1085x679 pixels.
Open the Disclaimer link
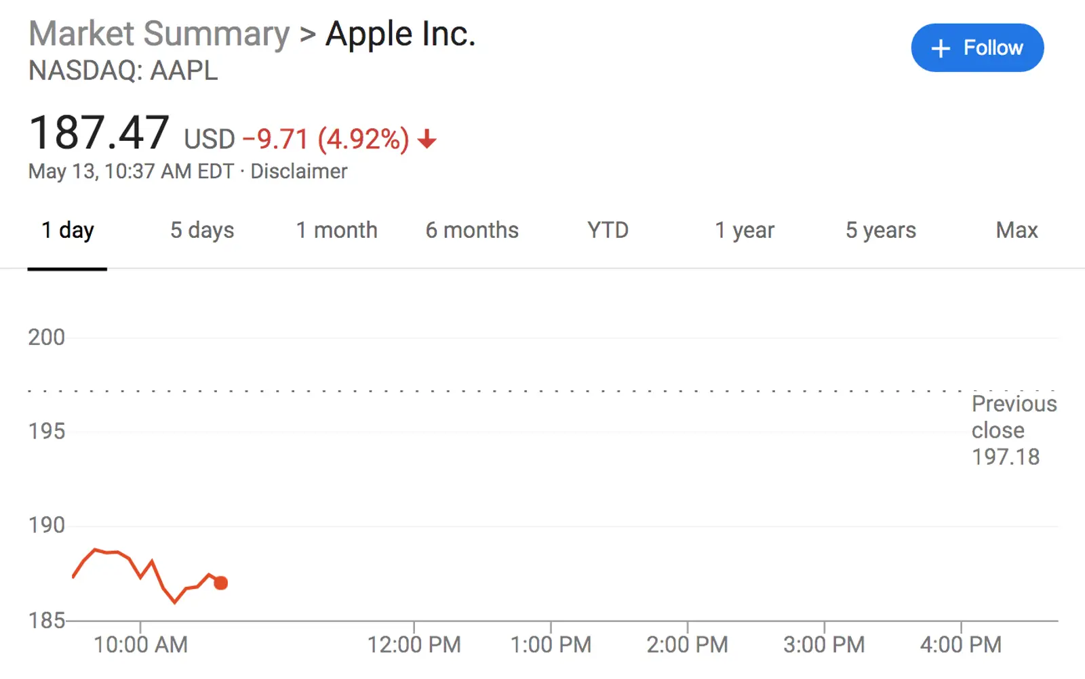point(299,171)
